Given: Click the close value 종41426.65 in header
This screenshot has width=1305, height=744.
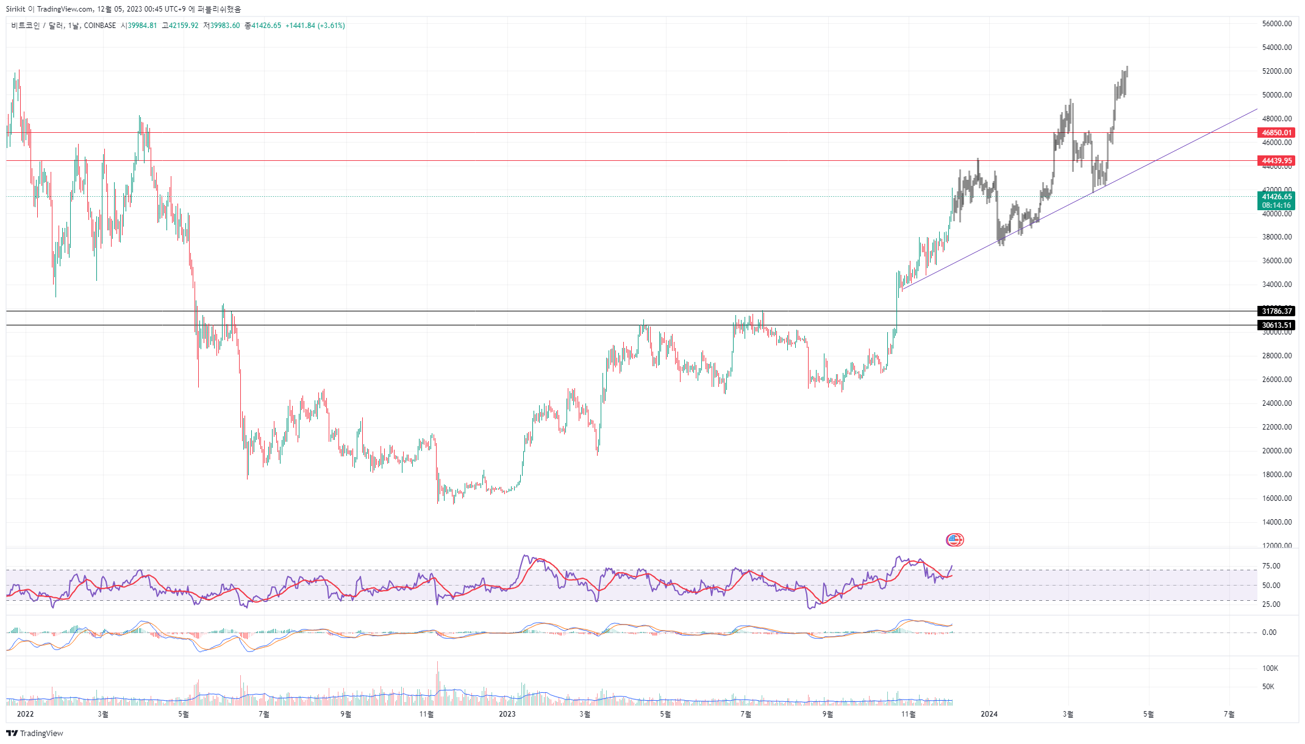Looking at the screenshot, I should (263, 26).
